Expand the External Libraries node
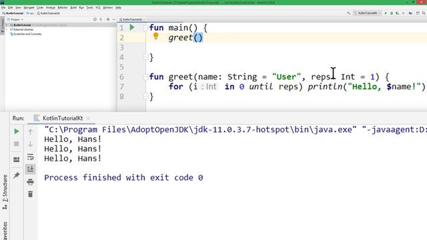This screenshot has height=240, width=427. [x=7, y=29]
